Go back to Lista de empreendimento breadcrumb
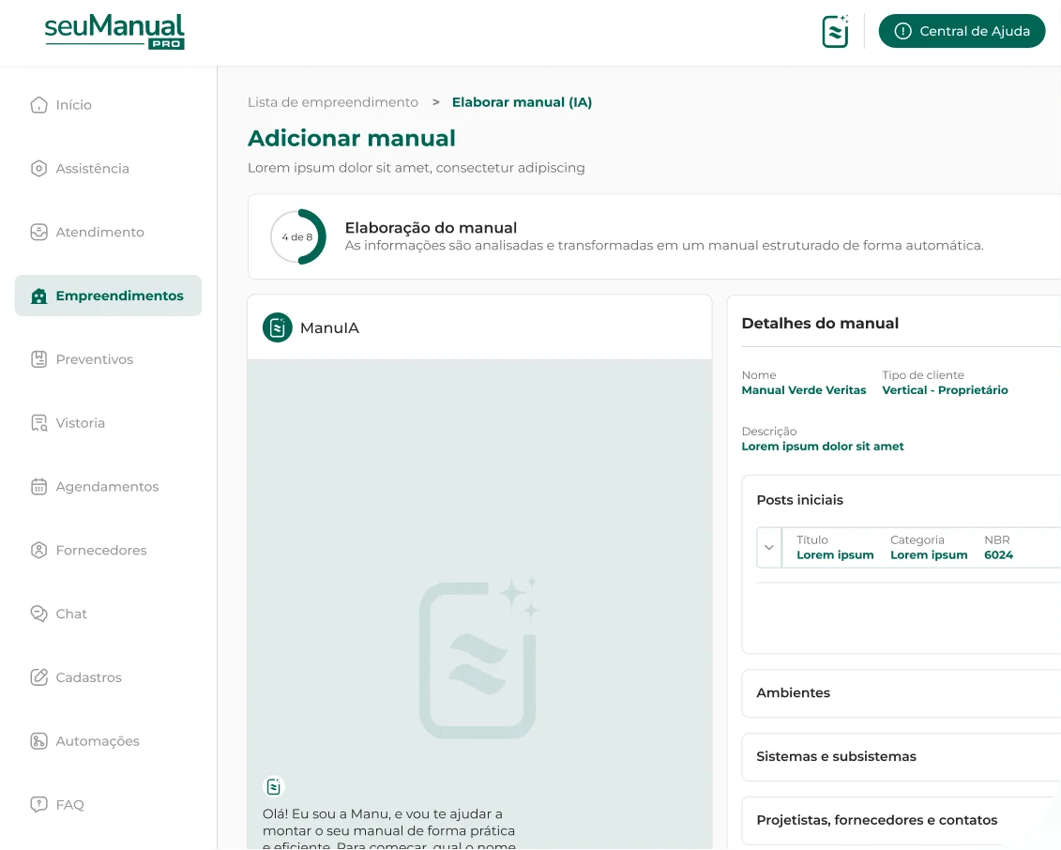 (333, 102)
